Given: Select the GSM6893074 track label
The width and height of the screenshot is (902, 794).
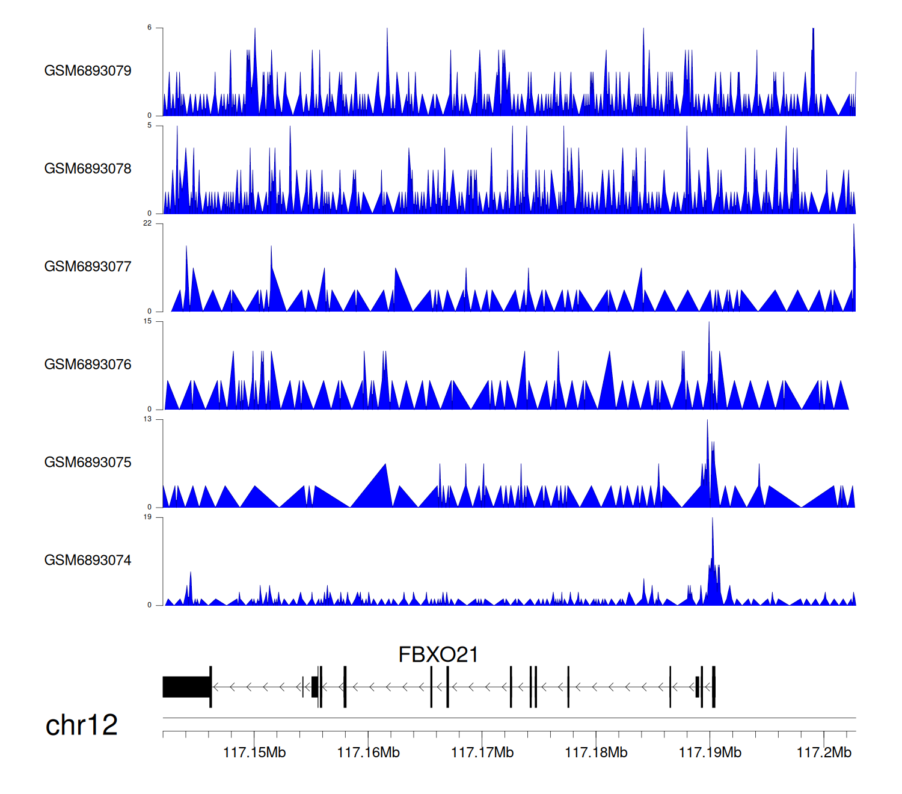Looking at the screenshot, I should coord(88,561).
